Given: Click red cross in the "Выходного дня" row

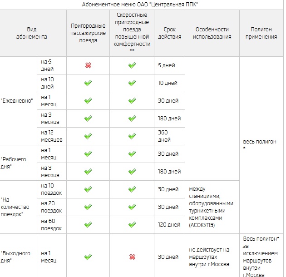Looking at the screenshot, I should [x=132, y=257].
